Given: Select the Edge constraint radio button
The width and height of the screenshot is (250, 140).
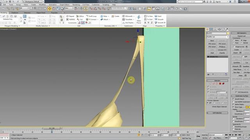Looking at the screenshot, I should pyautogui.click(x=242, y=40).
